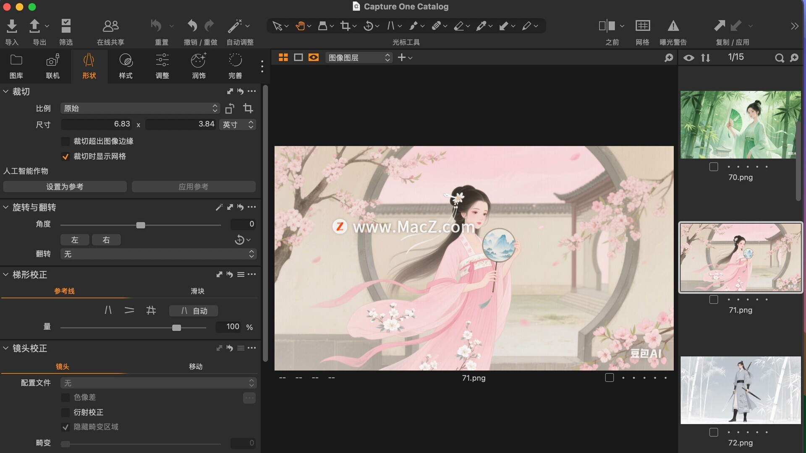This screenshot has width=806, height=453.
Task: Toggle the 隐藏畸变区域 checkbox
Action: coord(65,427)
